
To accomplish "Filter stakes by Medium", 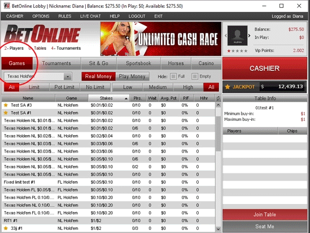I will (x=158, y=87).
